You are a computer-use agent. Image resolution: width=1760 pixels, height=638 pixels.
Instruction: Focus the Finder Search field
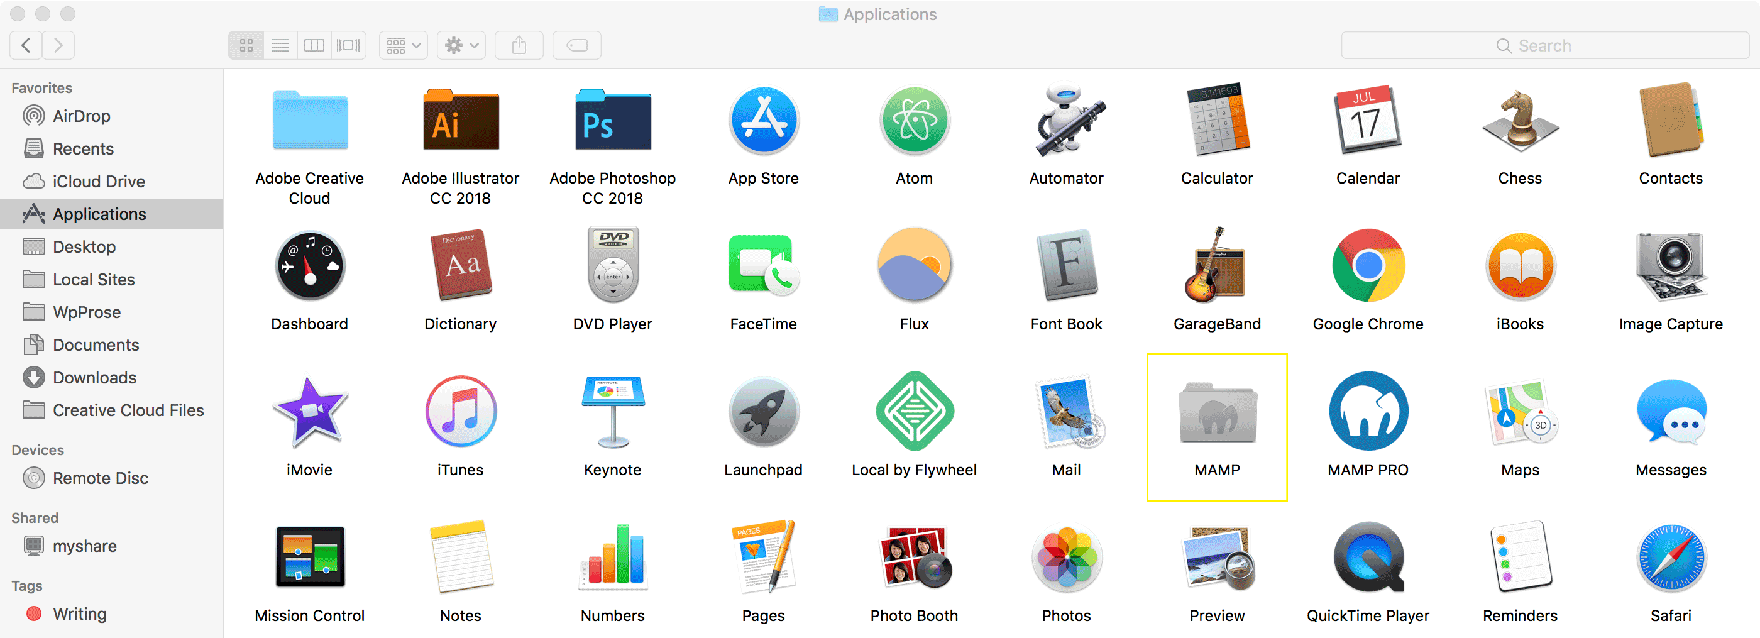pyautogui.click(x=1546, y=45)
